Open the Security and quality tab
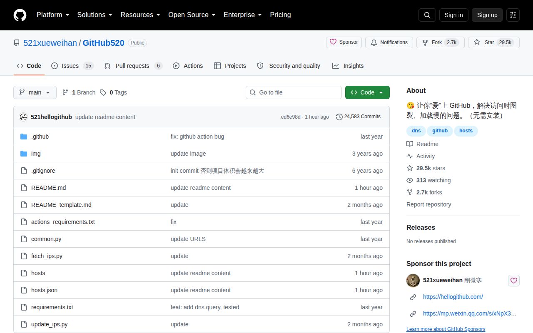This screenshot has width=533, height=333. (289, 66)
